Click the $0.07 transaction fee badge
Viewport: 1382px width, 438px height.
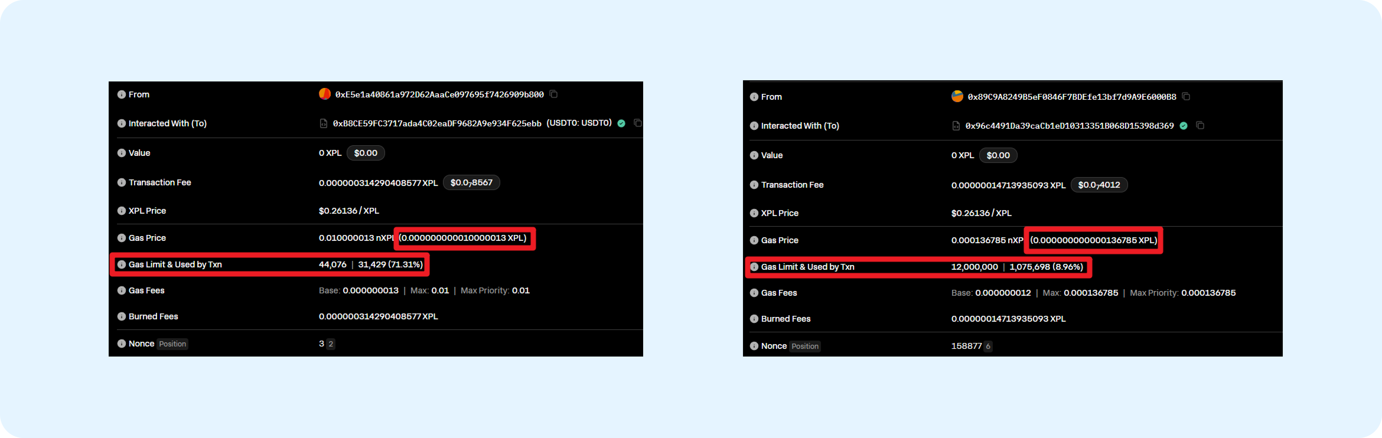[472, 182]
